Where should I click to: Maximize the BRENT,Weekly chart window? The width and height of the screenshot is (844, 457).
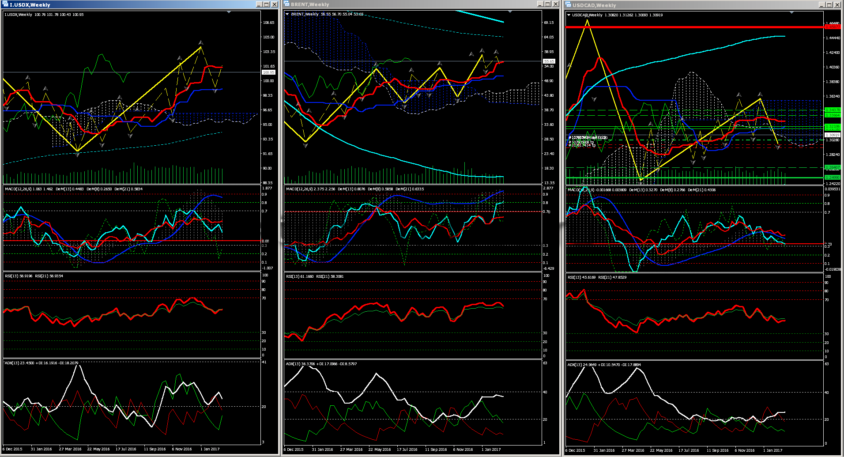[x=548, y=4]
